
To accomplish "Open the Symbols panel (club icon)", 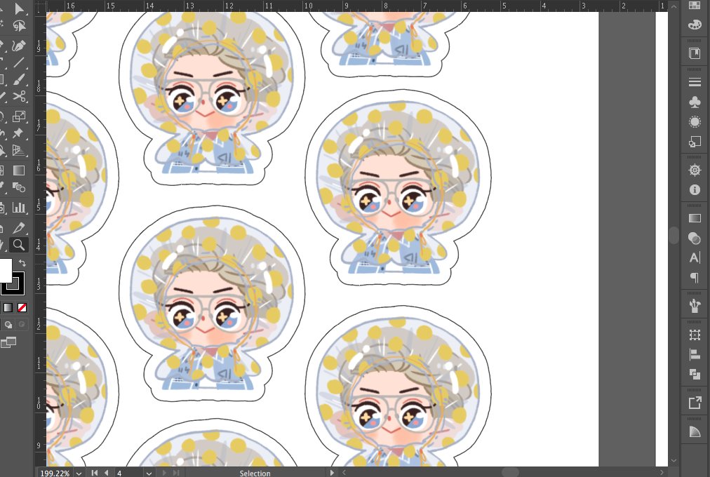I will click(695, 102).
